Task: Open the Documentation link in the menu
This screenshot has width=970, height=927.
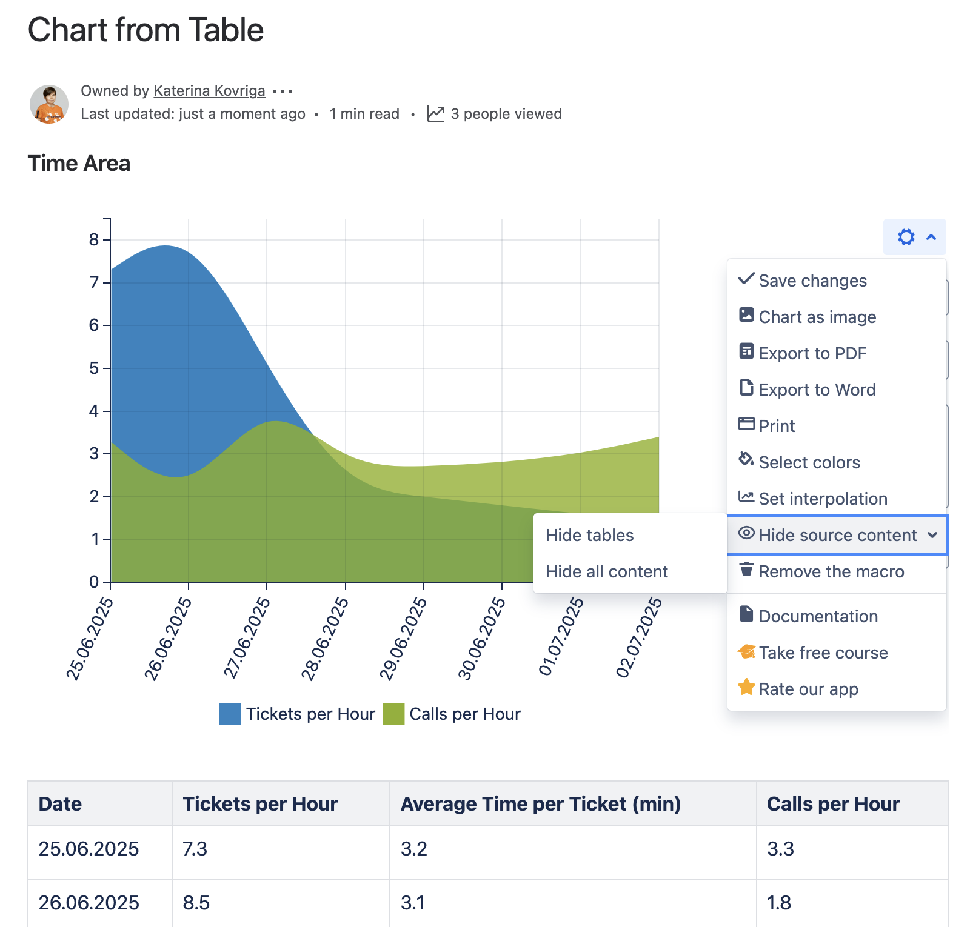Action: click(818, 616)
